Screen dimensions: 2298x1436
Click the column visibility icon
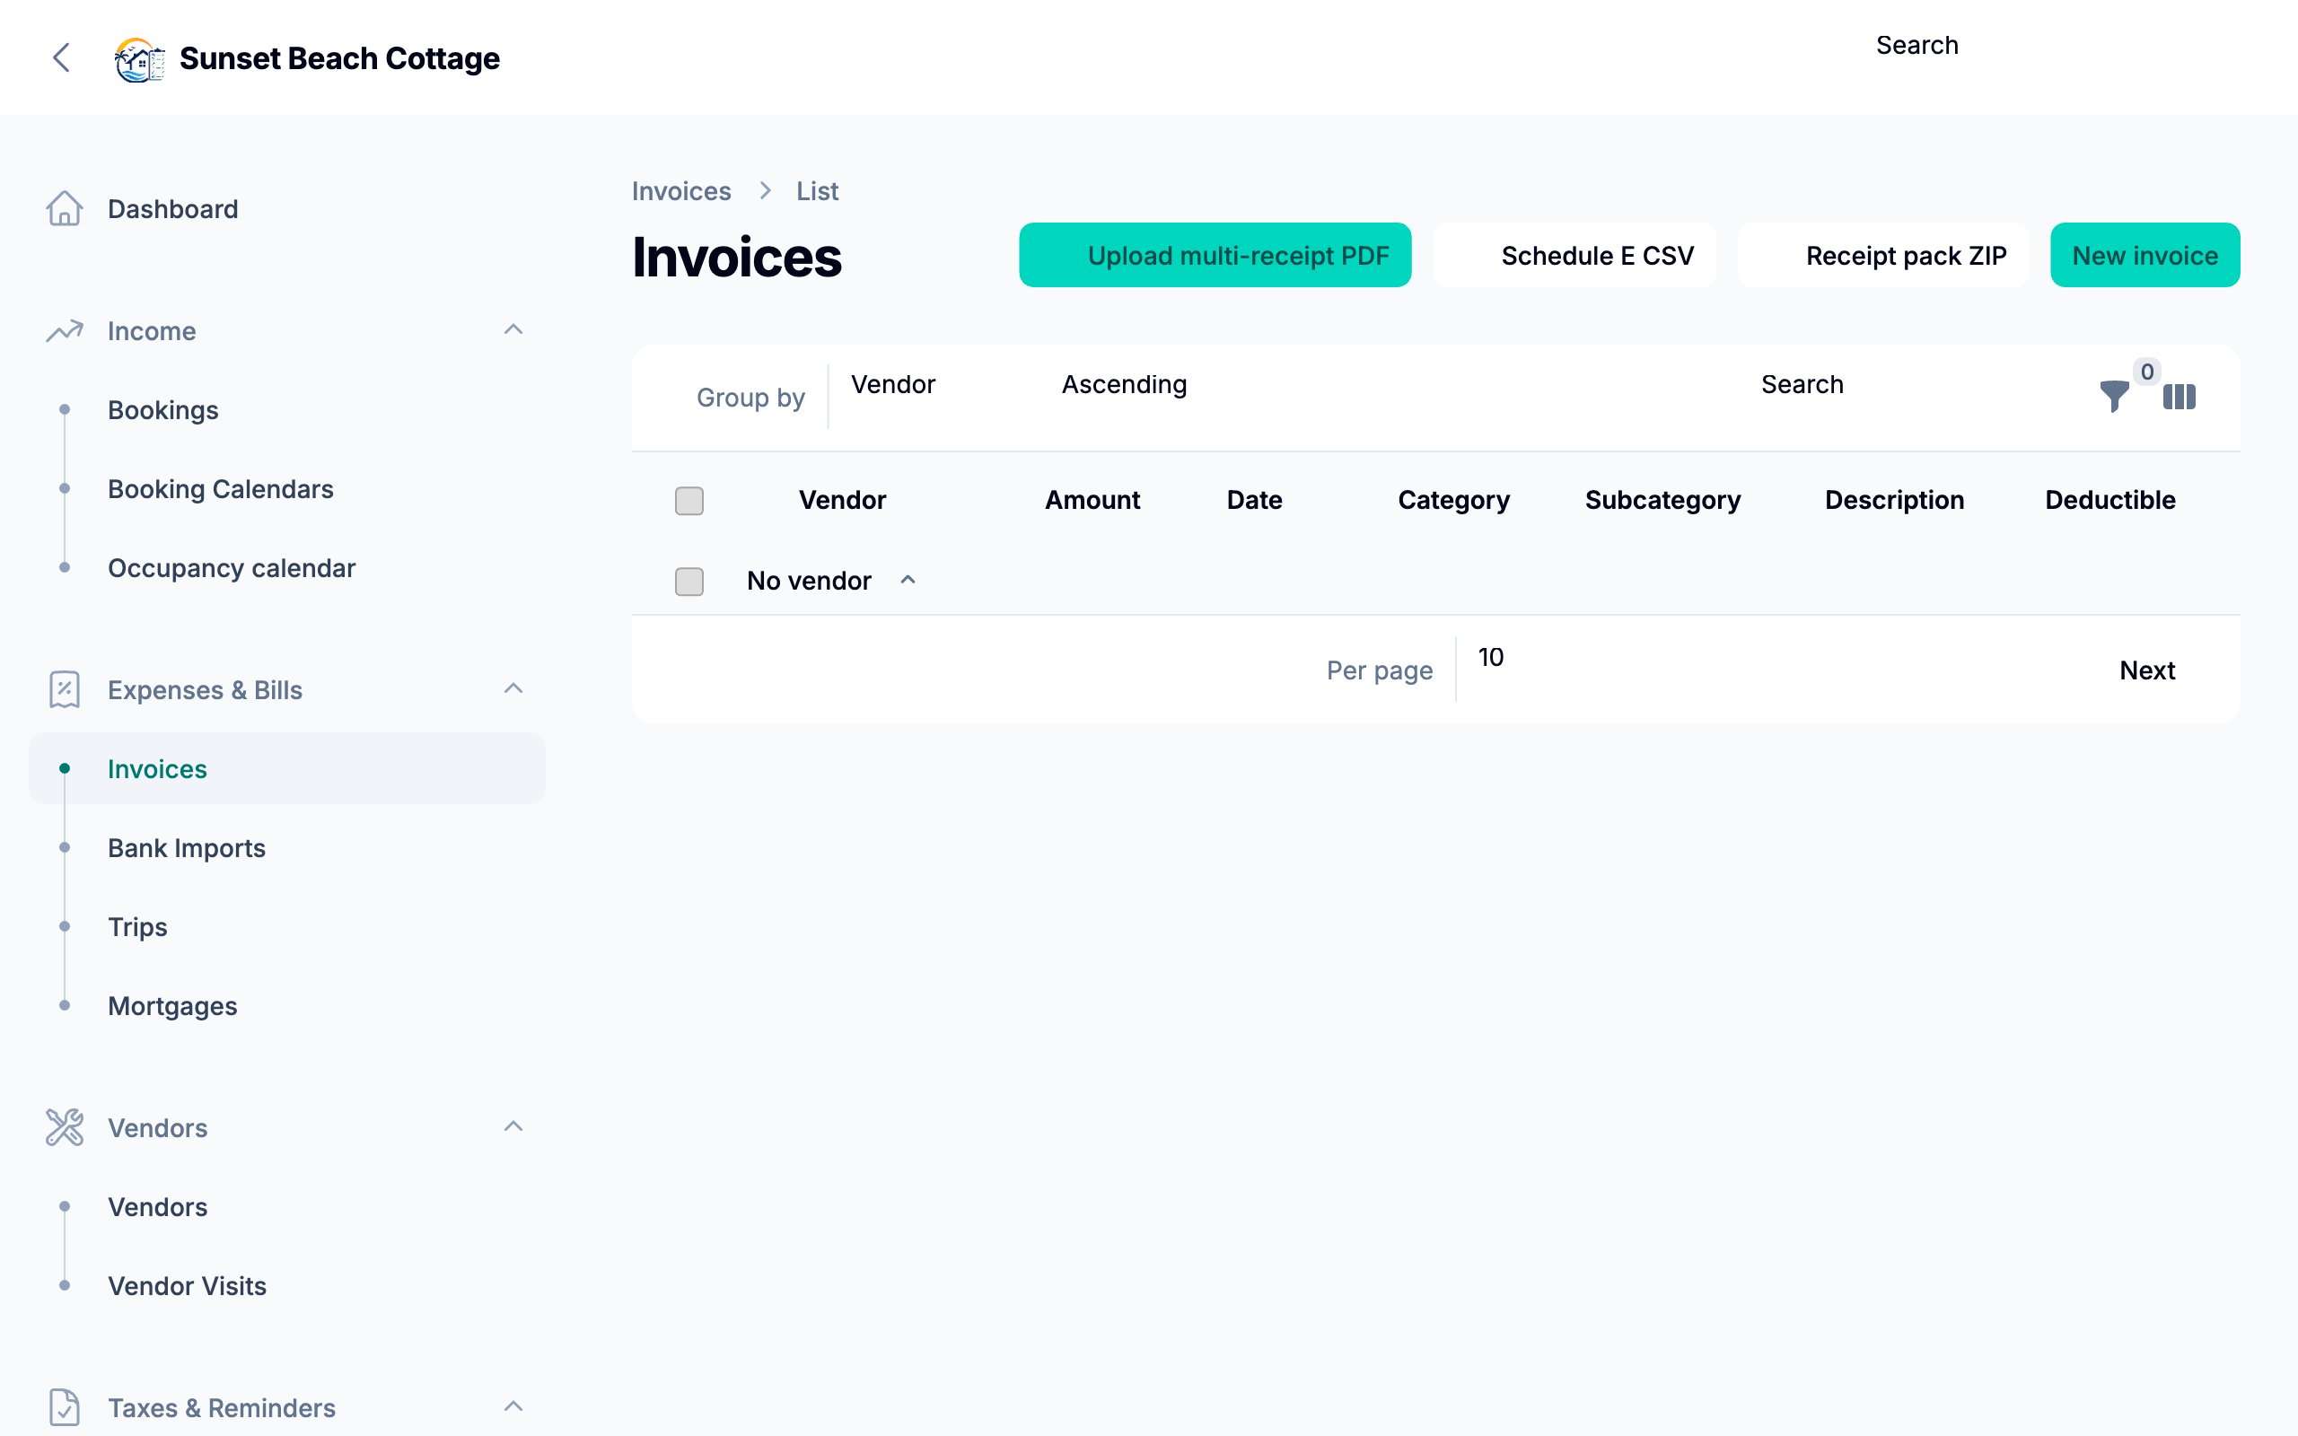point(2180,397)
